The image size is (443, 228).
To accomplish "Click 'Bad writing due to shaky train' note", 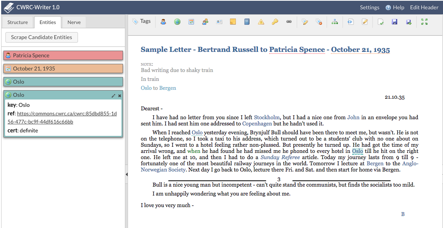I will (x=177, y=70).
